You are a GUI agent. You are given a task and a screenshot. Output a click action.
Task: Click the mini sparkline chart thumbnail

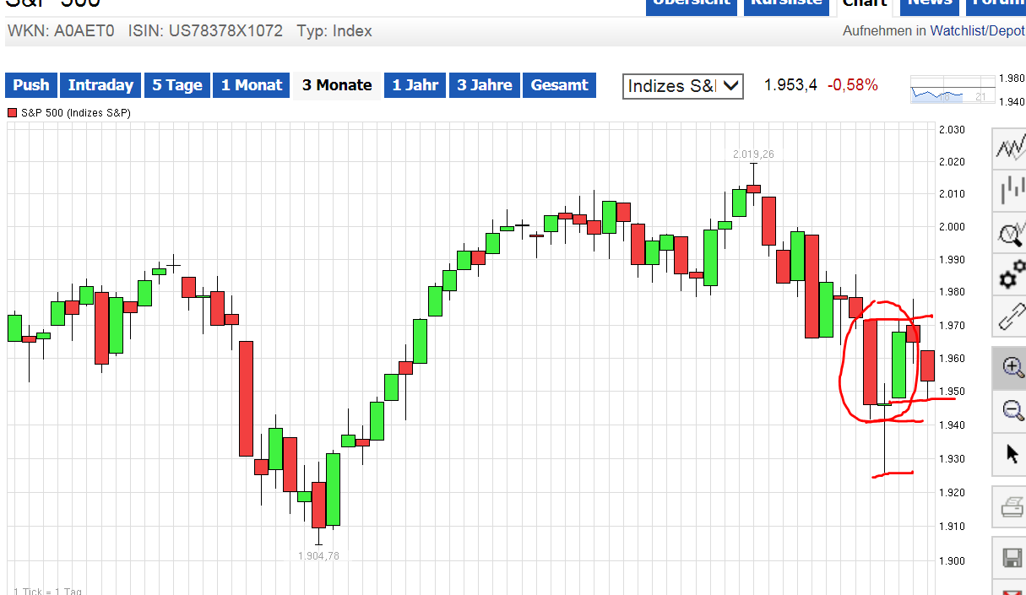(x=953, y=89)
